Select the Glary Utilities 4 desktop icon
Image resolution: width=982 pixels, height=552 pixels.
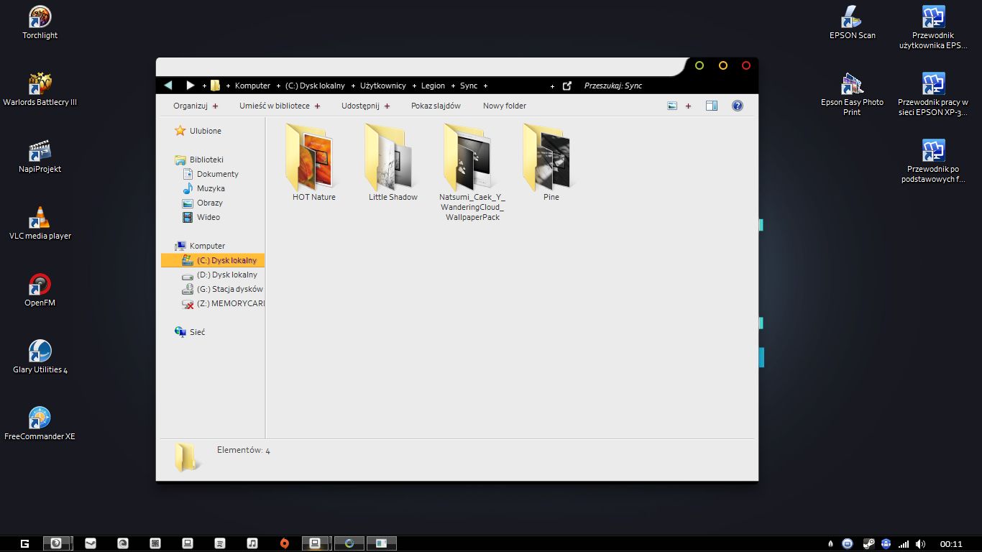point(40,353)
